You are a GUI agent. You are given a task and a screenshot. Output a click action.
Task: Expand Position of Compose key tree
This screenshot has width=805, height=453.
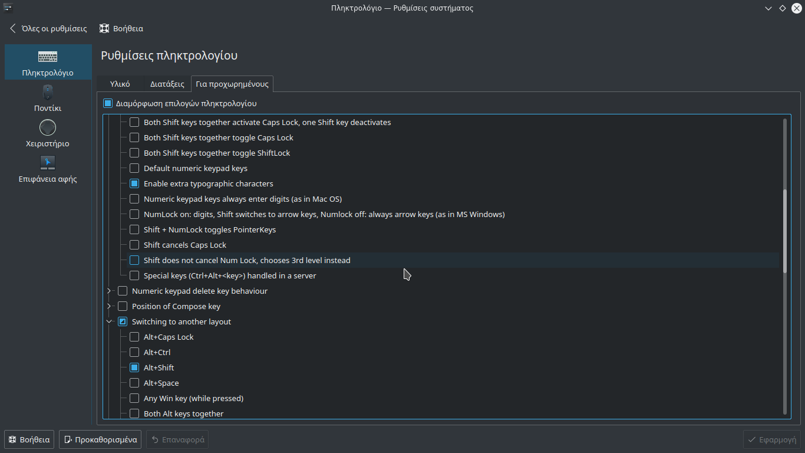[109, 306]
